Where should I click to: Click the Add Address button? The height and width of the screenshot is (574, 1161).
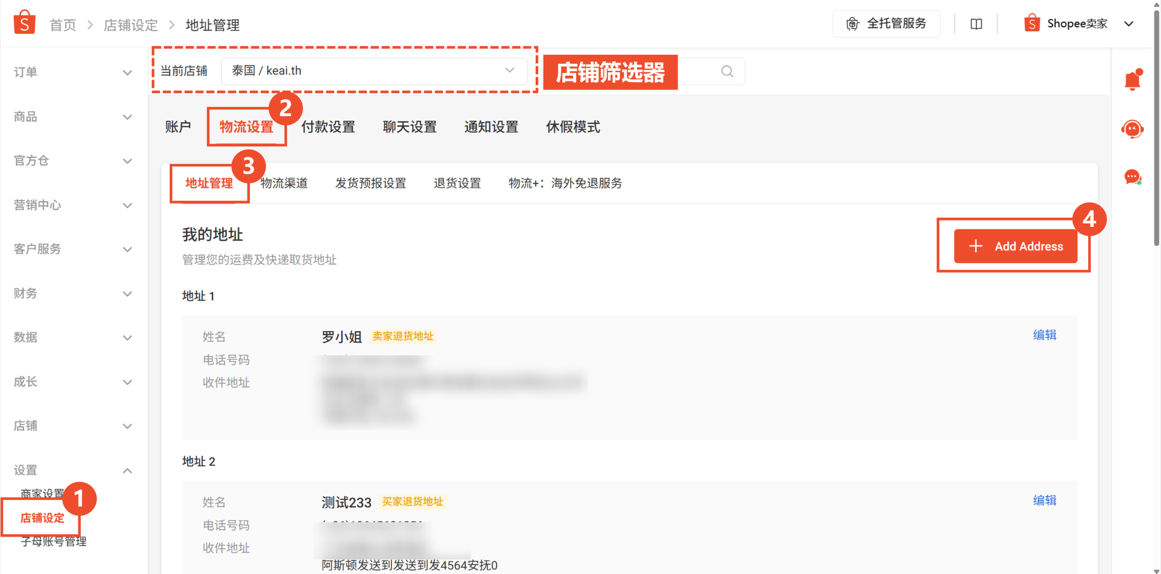pos(1015,246)
